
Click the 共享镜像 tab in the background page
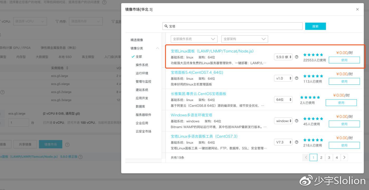25,144
